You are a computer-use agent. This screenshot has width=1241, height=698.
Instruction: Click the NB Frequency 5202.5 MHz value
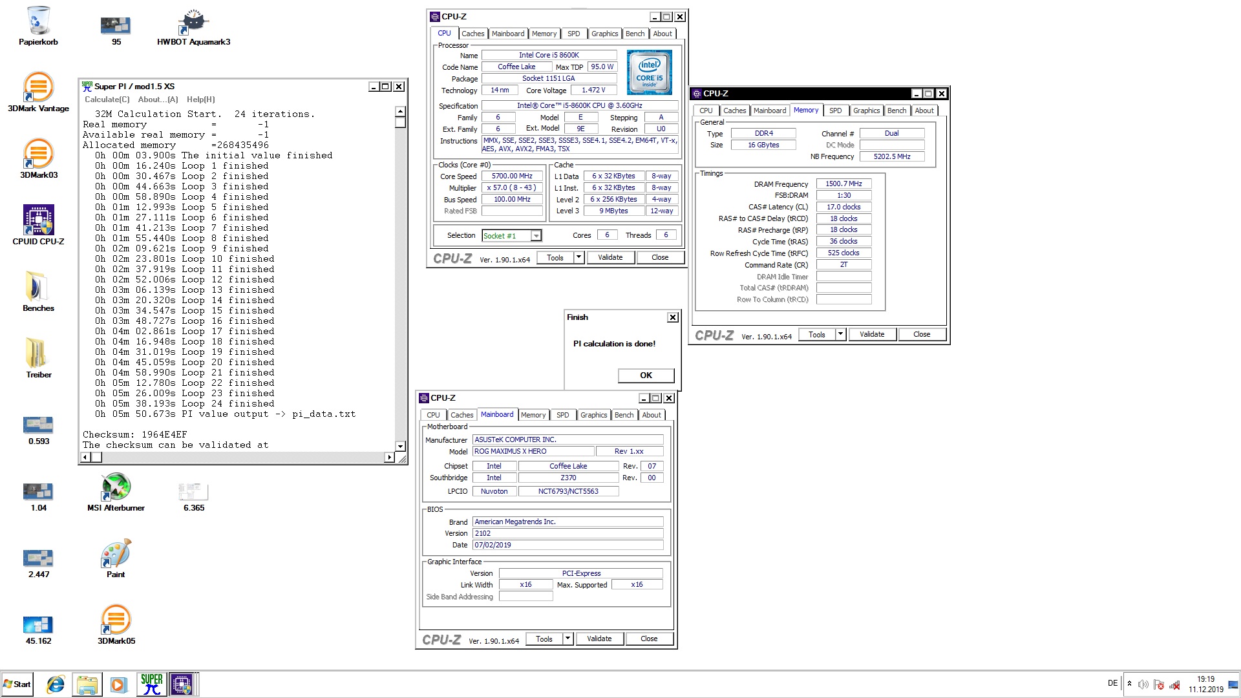[x=892, y=156]
